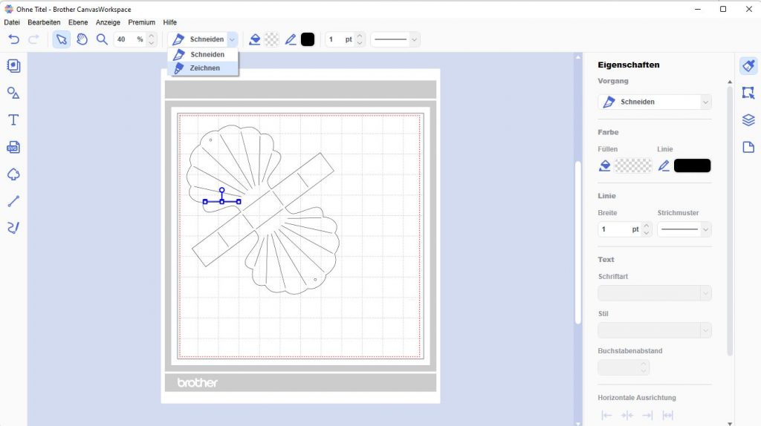Click the SVG import icon
Image resolution: width=761 pixels, height=426 pixels.
coord(13,147)
